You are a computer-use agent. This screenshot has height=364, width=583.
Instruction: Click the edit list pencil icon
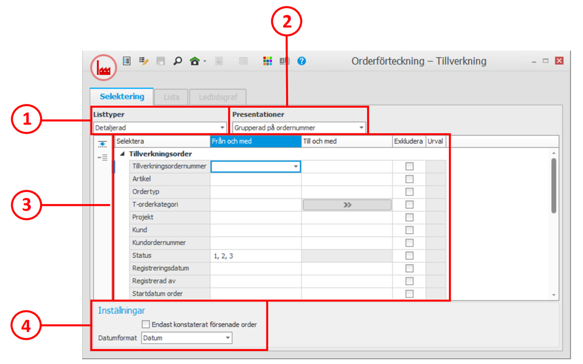coord(144,61)
